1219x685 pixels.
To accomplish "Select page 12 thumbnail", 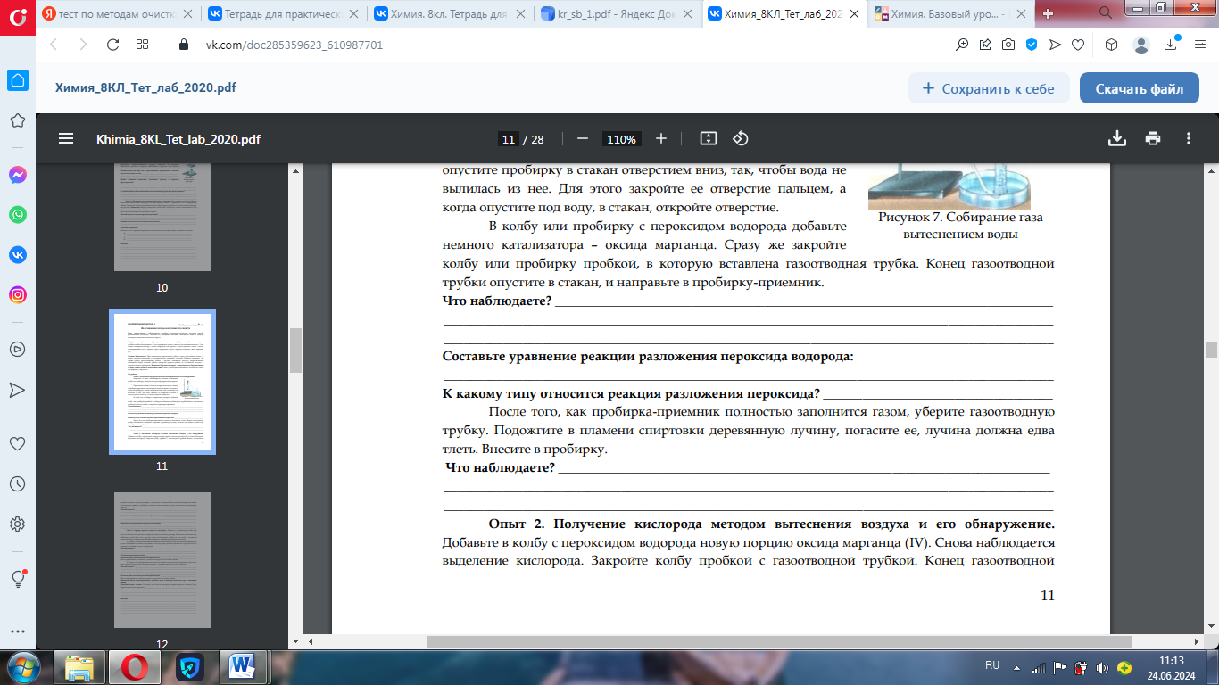I will (x=162, y=560).
